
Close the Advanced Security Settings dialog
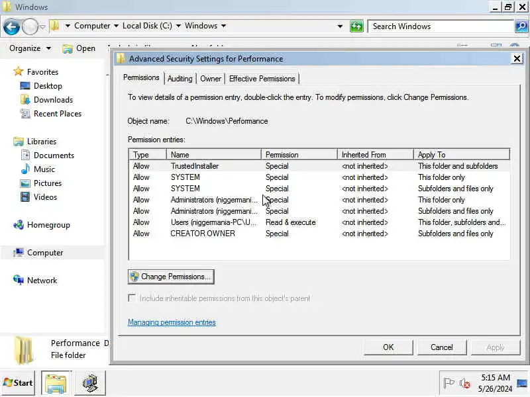[x=517, y=59]
